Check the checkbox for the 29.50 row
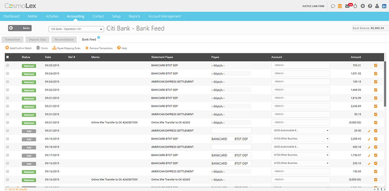389x191 pixels. click(7, 130)
